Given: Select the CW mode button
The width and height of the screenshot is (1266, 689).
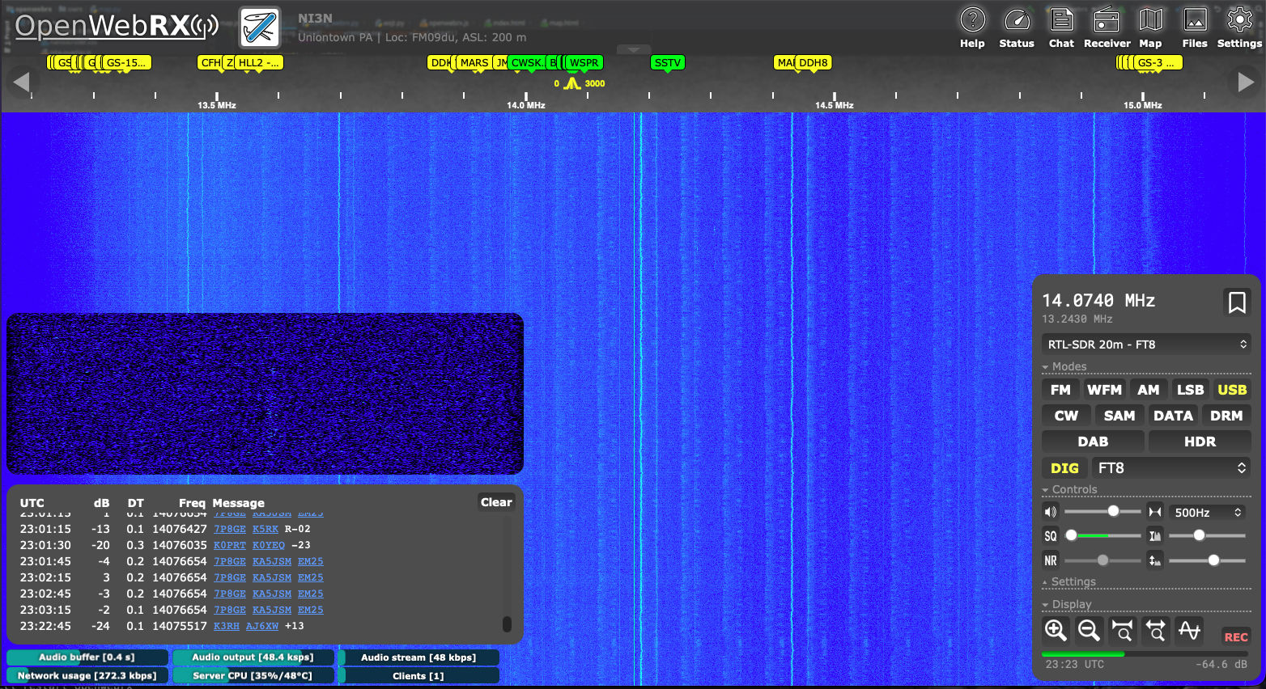Looking at the screenshot, I should tap(1066, 416).
